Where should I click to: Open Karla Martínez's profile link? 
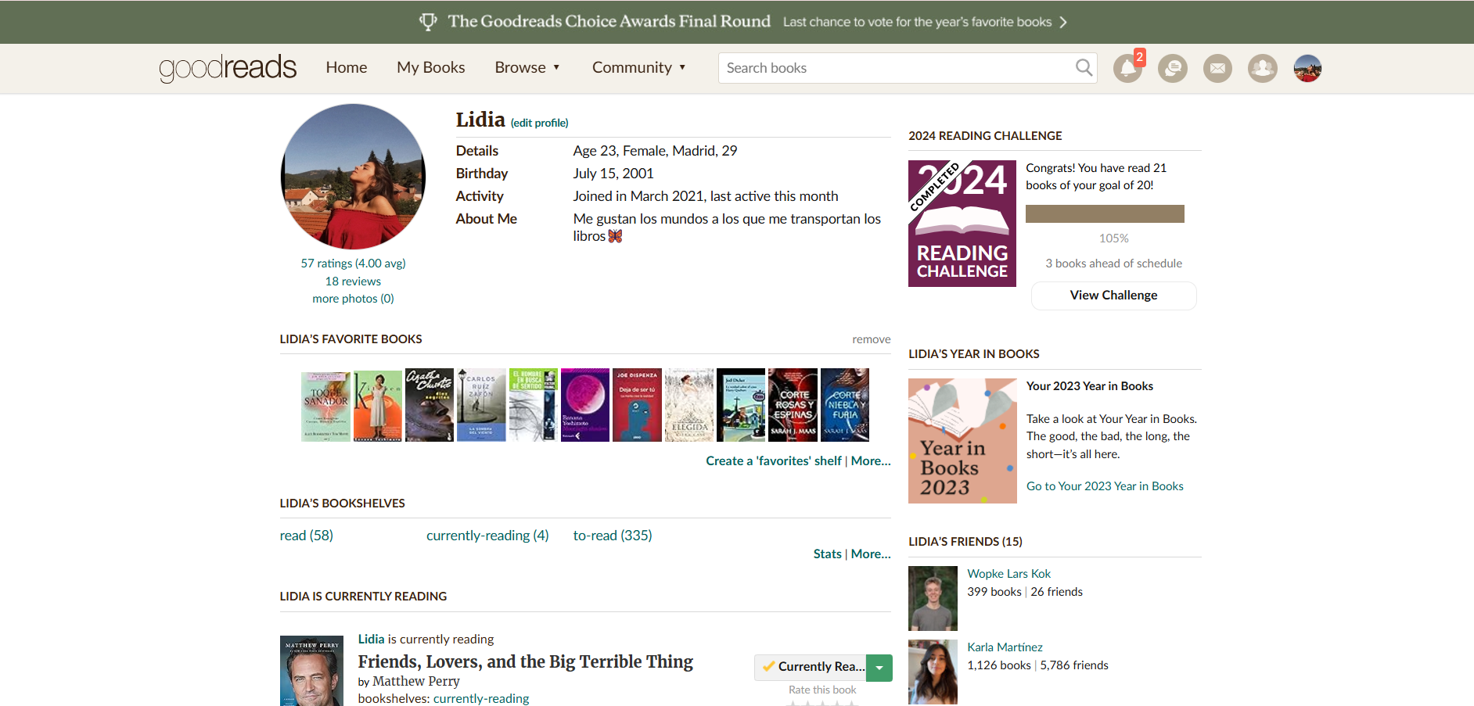(x=1005, y=647)
